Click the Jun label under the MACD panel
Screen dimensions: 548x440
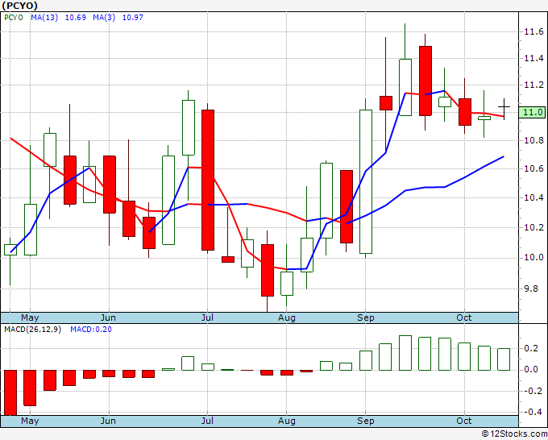108,421
